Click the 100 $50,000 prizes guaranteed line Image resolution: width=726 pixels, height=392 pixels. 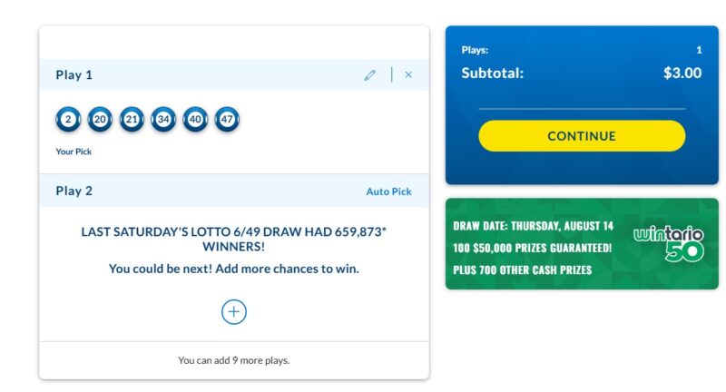533,248
